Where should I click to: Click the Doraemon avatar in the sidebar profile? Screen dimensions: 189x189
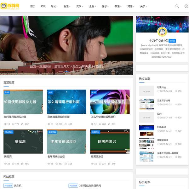click(x=162, y=32)
